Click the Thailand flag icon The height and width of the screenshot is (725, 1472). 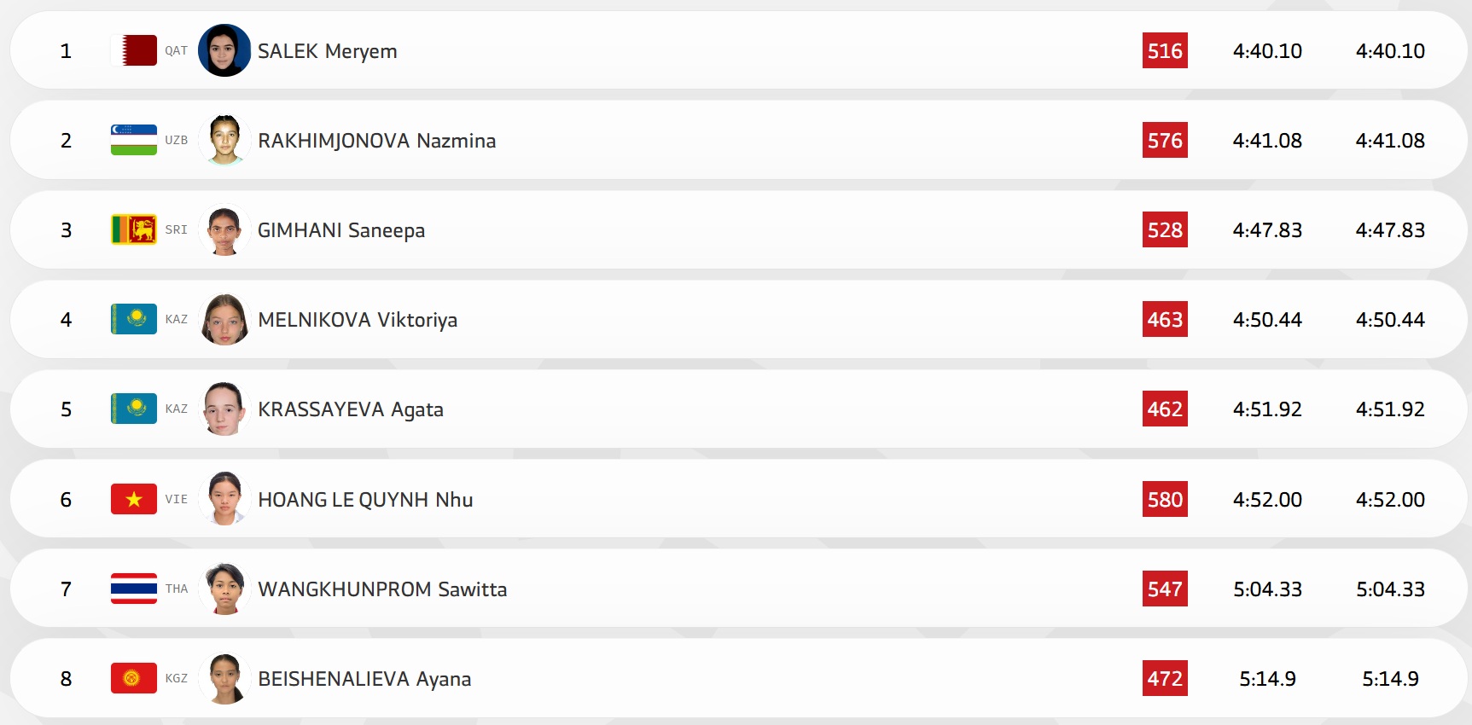coord(134,589)
